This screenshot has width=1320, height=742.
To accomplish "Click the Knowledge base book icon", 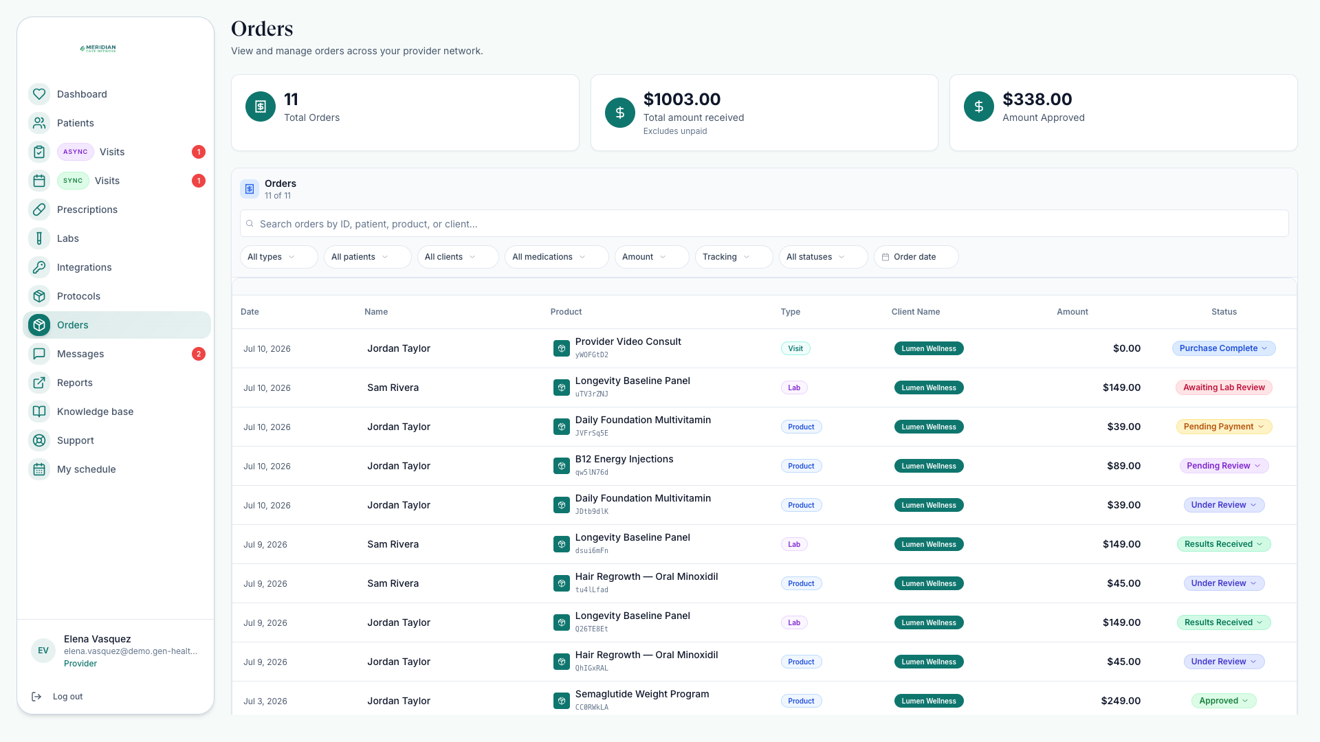I will [x=39, y=412].
